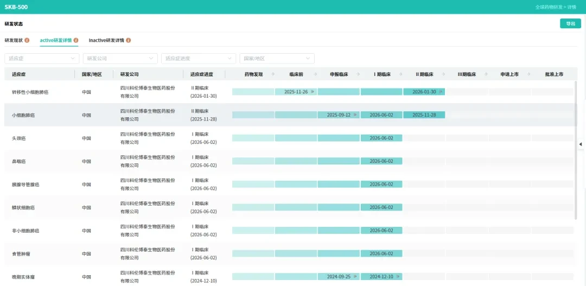Click the 非小细胞肺癌 indication cell

[26, 231]
